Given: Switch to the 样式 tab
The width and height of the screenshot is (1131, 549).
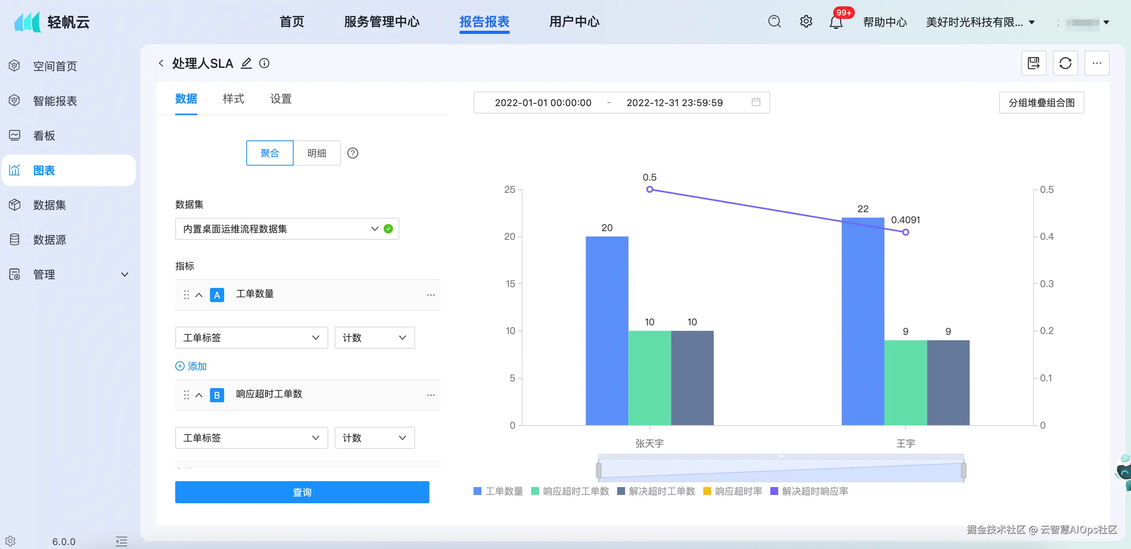Looking at the screenshot, I should point(233,99).
